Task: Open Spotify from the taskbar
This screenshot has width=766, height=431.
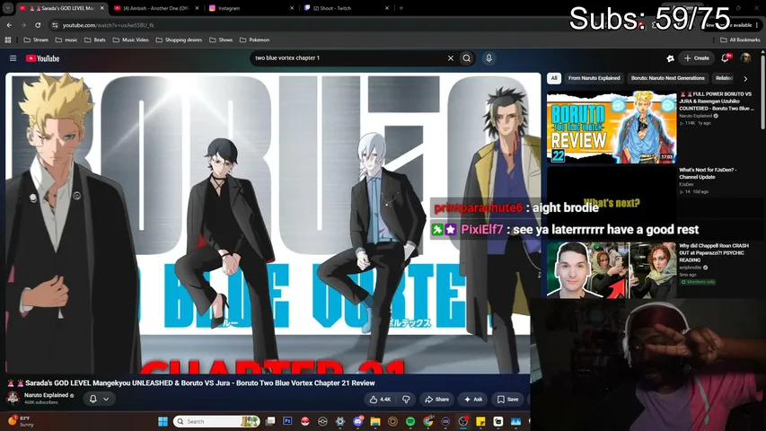Action: tap(410, 421)
